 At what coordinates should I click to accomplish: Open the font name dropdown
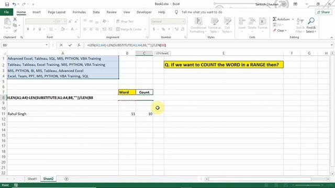53,21
